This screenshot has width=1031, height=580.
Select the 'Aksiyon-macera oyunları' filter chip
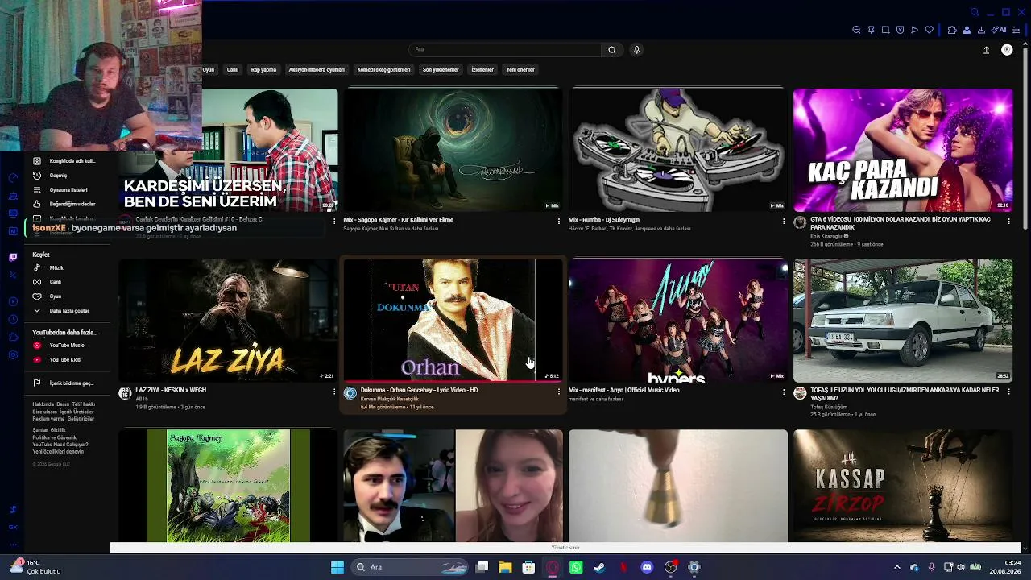317,70
